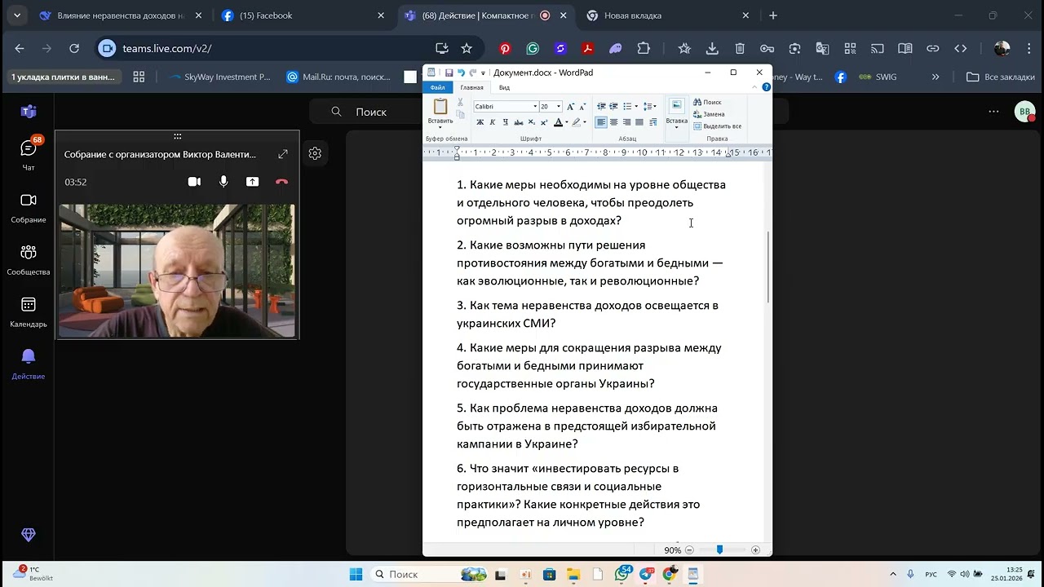Open Файл menu in WordPad

437,87
